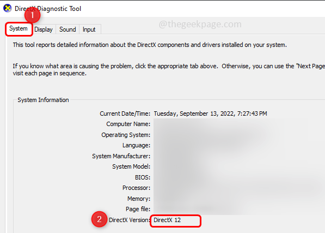Select the DirectX 12 version value
325x233 pixels.
point(167,220)
